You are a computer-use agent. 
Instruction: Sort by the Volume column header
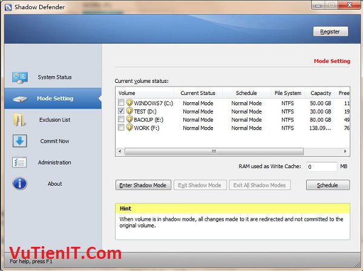pos(145,93)
